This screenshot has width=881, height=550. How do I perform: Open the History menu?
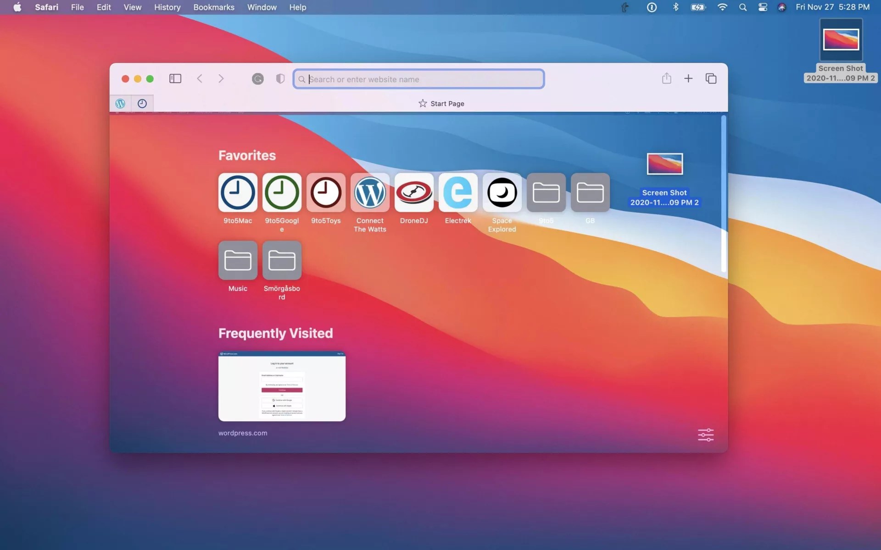tap(167, 7)
